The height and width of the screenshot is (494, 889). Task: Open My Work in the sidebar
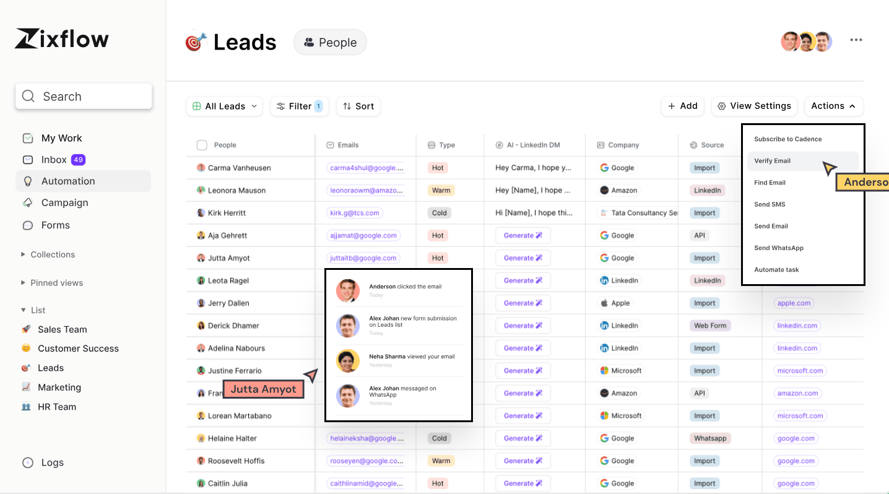[x=61, y=137]
